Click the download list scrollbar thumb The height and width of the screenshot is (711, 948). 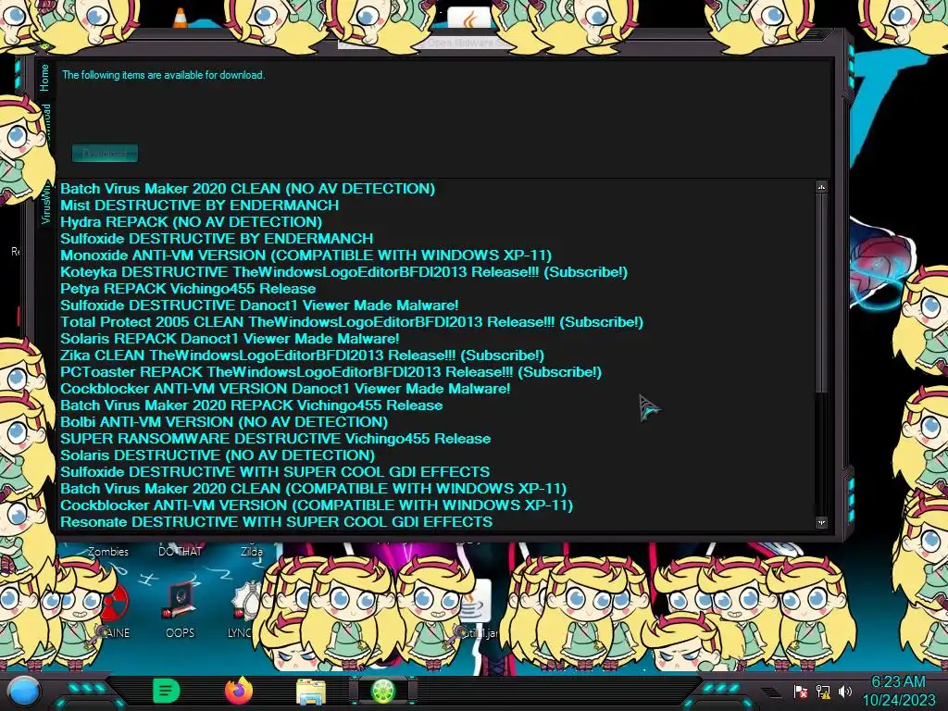(821, 293)
